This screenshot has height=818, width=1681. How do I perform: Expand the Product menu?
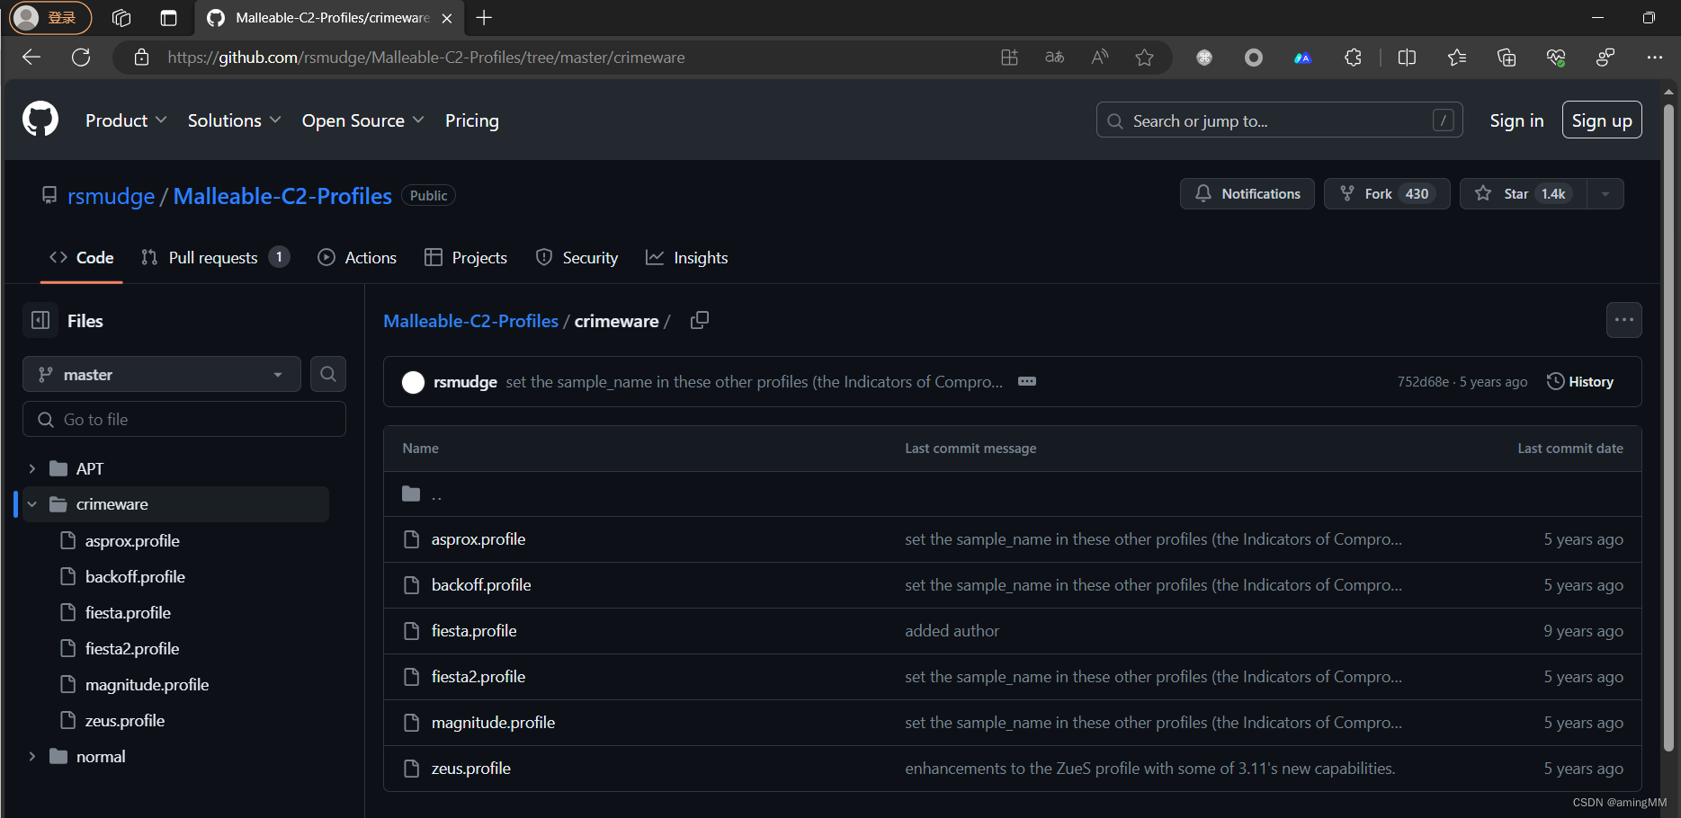point(126,120)
